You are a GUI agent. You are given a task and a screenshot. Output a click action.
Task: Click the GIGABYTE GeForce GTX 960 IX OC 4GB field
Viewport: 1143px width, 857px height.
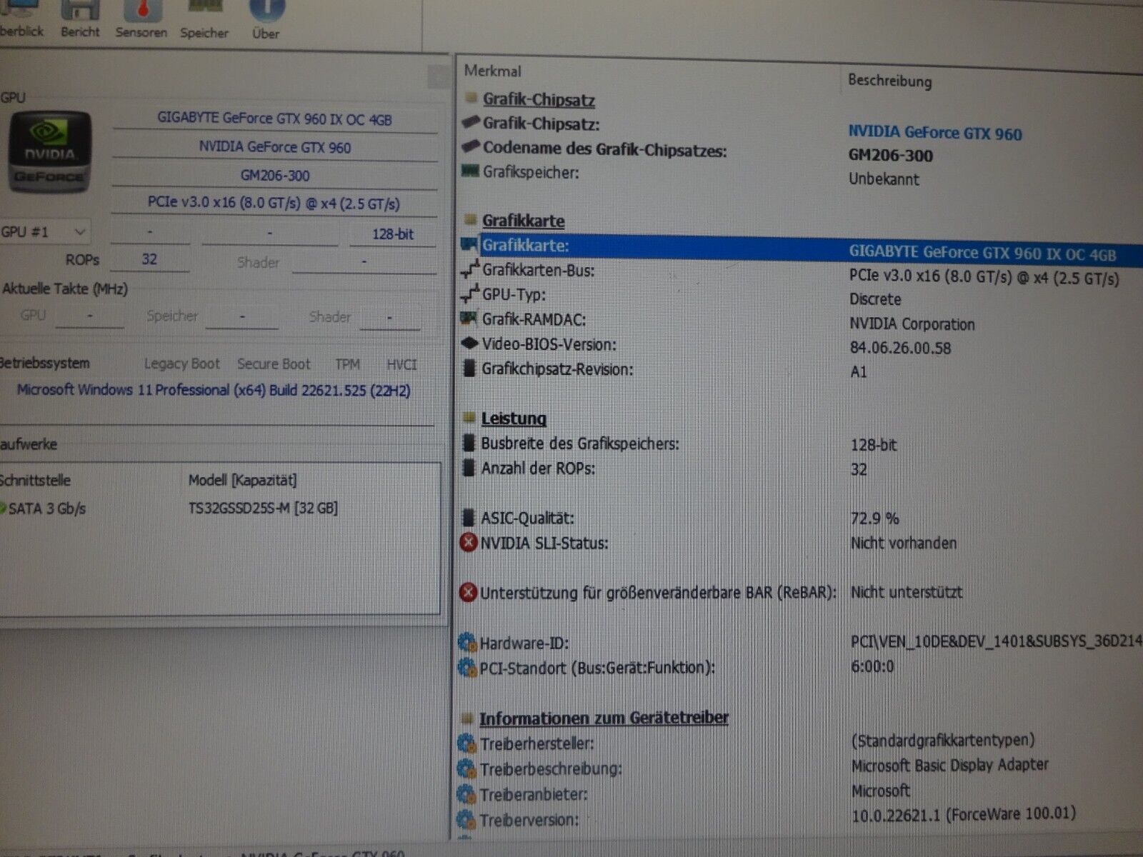tap(274, 119)
